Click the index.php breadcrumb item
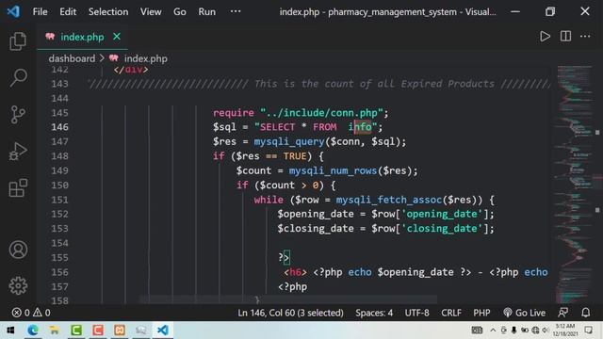603x339 pixels. [x=145, y=58]
